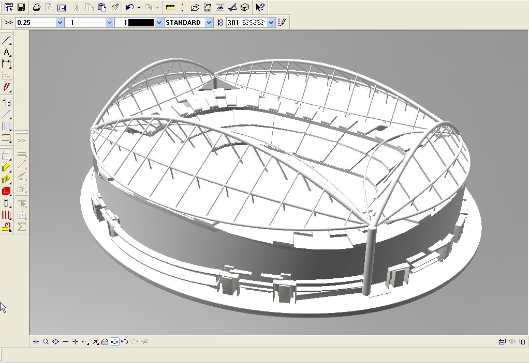Select the Dimension line tool
The image size is (529, 363).
pyautogui.click(x=7, y=64)
